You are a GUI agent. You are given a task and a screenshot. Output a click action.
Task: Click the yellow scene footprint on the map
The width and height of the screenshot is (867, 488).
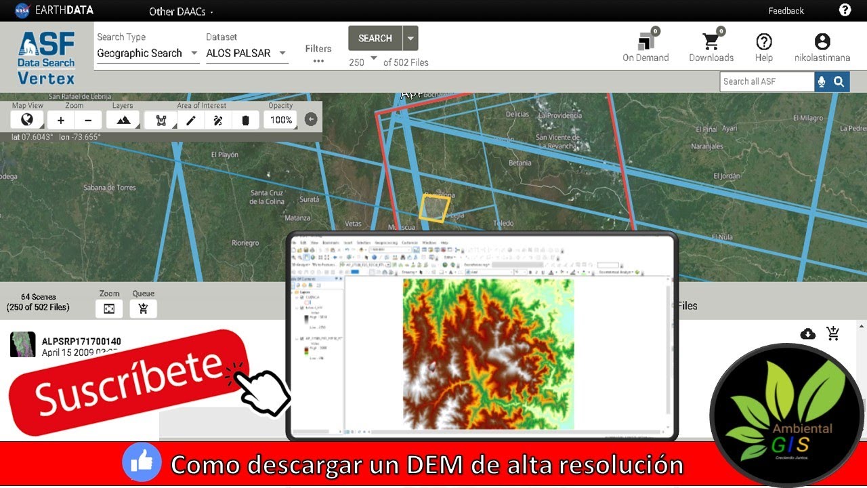pos(434,207)
